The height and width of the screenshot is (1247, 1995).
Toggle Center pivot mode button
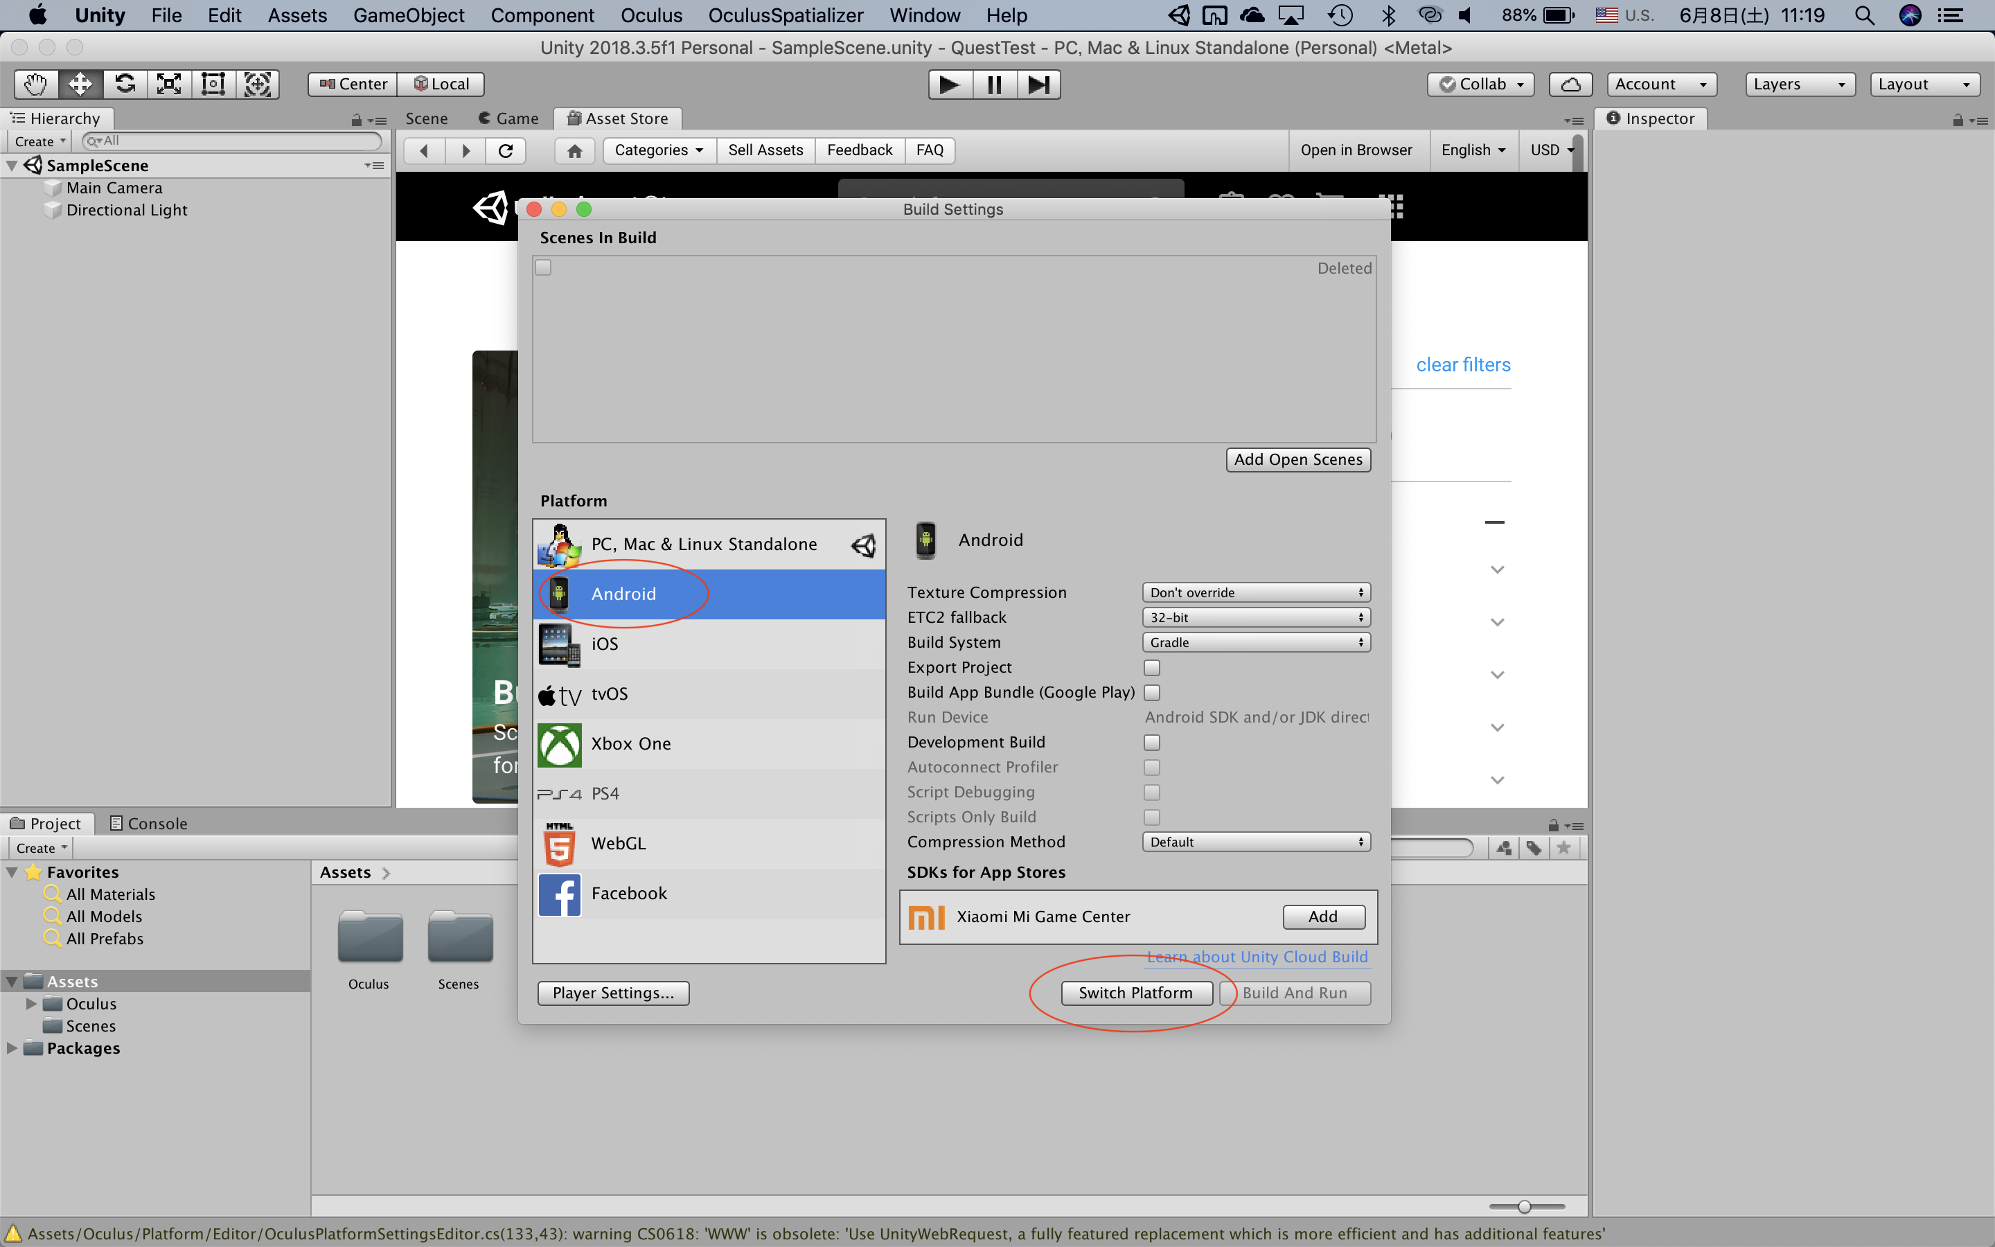[x=353, y=84]
